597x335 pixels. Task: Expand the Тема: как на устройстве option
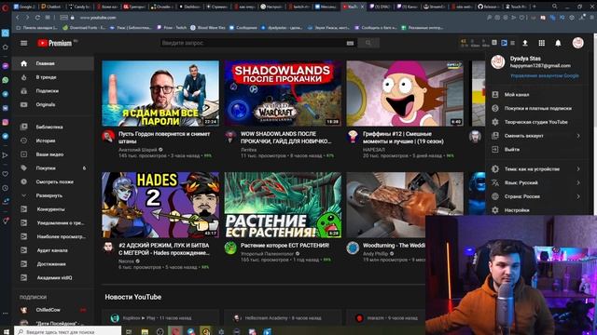[537, 169]
